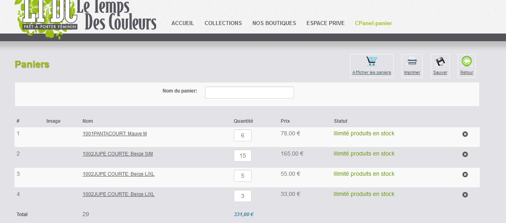Select the CPanel-panier menu item

[x=373, y=23]
